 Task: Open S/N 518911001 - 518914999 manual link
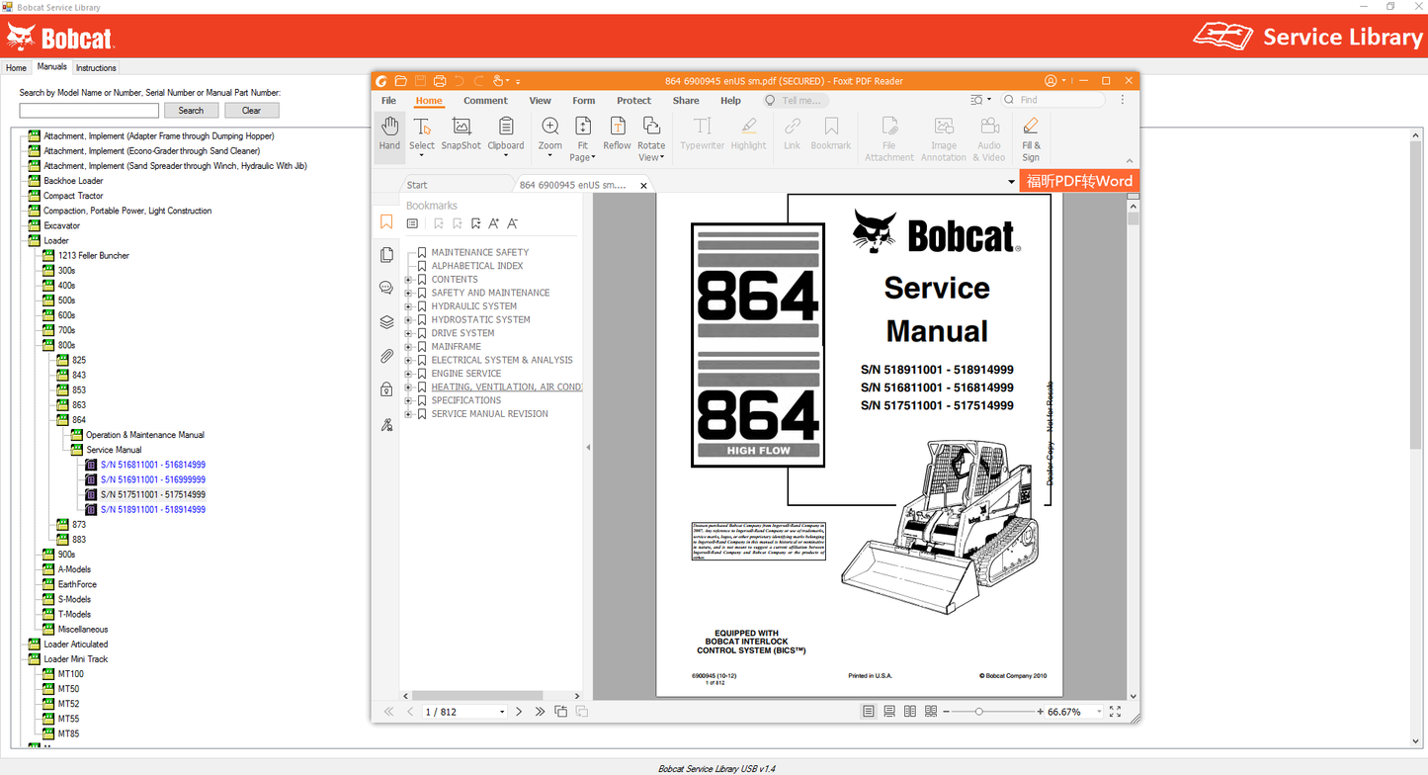[x=153, y=510]
